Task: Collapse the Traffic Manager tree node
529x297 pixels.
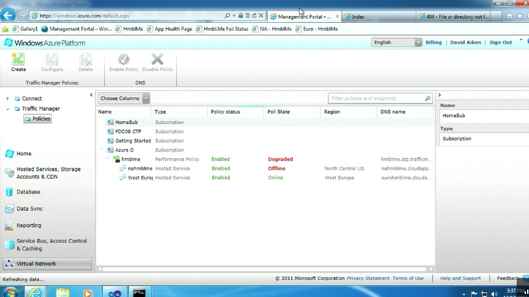Action: point(7,108)
